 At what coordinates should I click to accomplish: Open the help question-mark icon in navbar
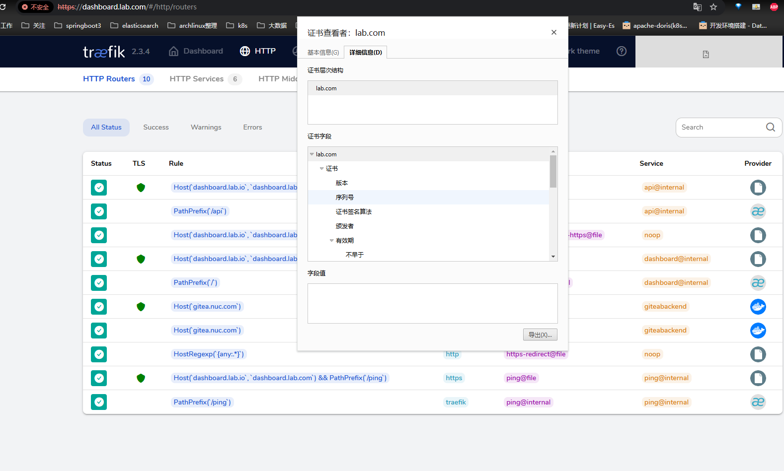point(622,51)
